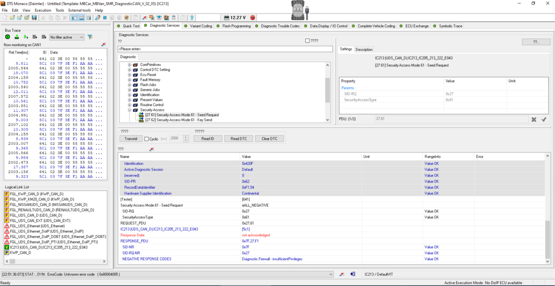Enable the Cyclic checkbox
Viewport: 555px width, 286px height.
(x=146, y=139)
